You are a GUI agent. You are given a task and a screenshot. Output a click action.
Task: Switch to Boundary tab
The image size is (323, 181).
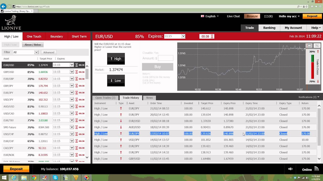[x=57, y=36]
